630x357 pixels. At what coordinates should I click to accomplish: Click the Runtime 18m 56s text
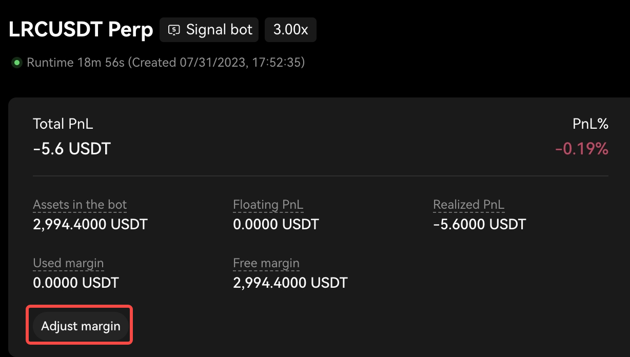click(75, 63)
